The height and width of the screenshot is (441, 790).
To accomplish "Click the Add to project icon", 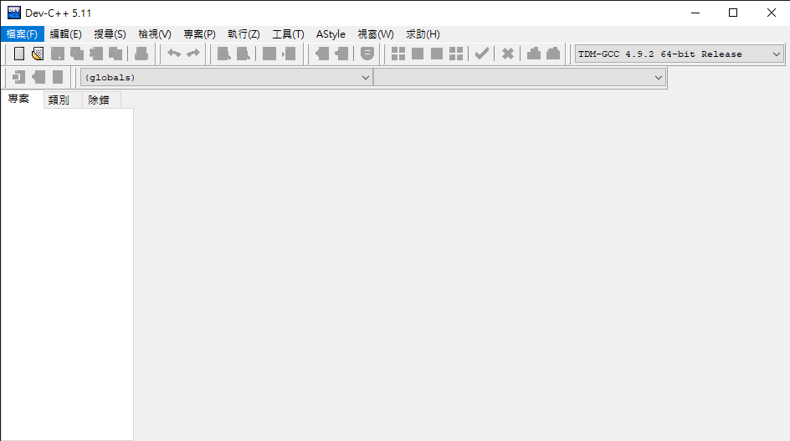I will click(x=322, y=54).
